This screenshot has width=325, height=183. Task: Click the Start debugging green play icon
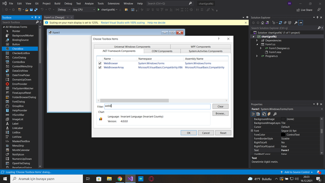click(99, 10)
